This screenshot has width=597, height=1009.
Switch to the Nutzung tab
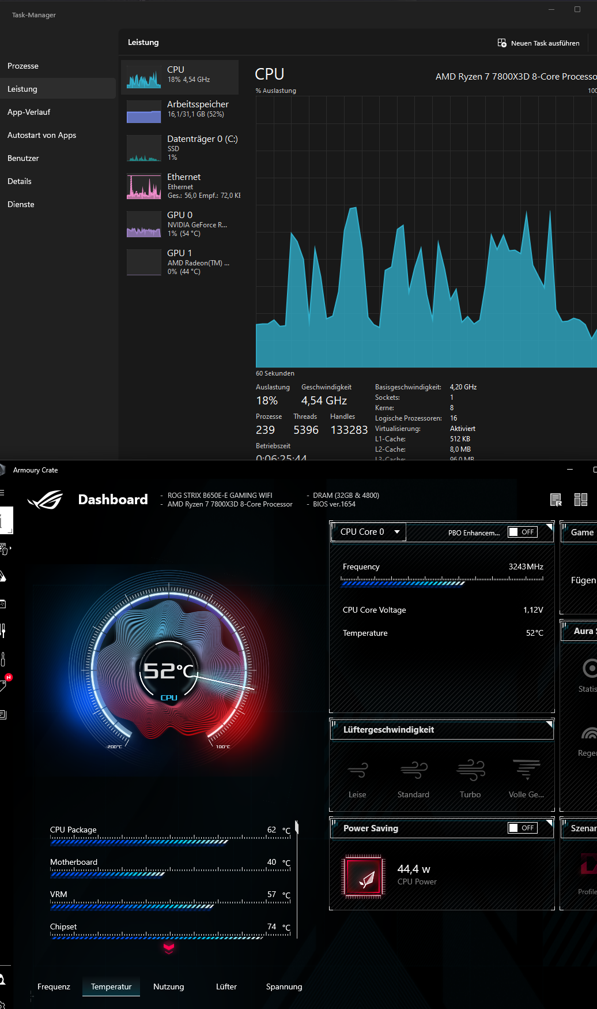(169, 987)
